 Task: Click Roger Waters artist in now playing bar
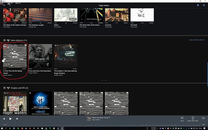[96, 120]
